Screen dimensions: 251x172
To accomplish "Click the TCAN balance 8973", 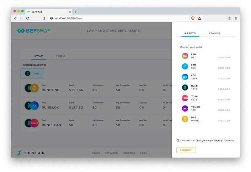I will (194, 100).
